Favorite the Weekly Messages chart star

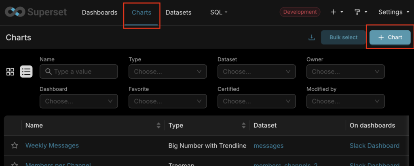tap(15, 146)
